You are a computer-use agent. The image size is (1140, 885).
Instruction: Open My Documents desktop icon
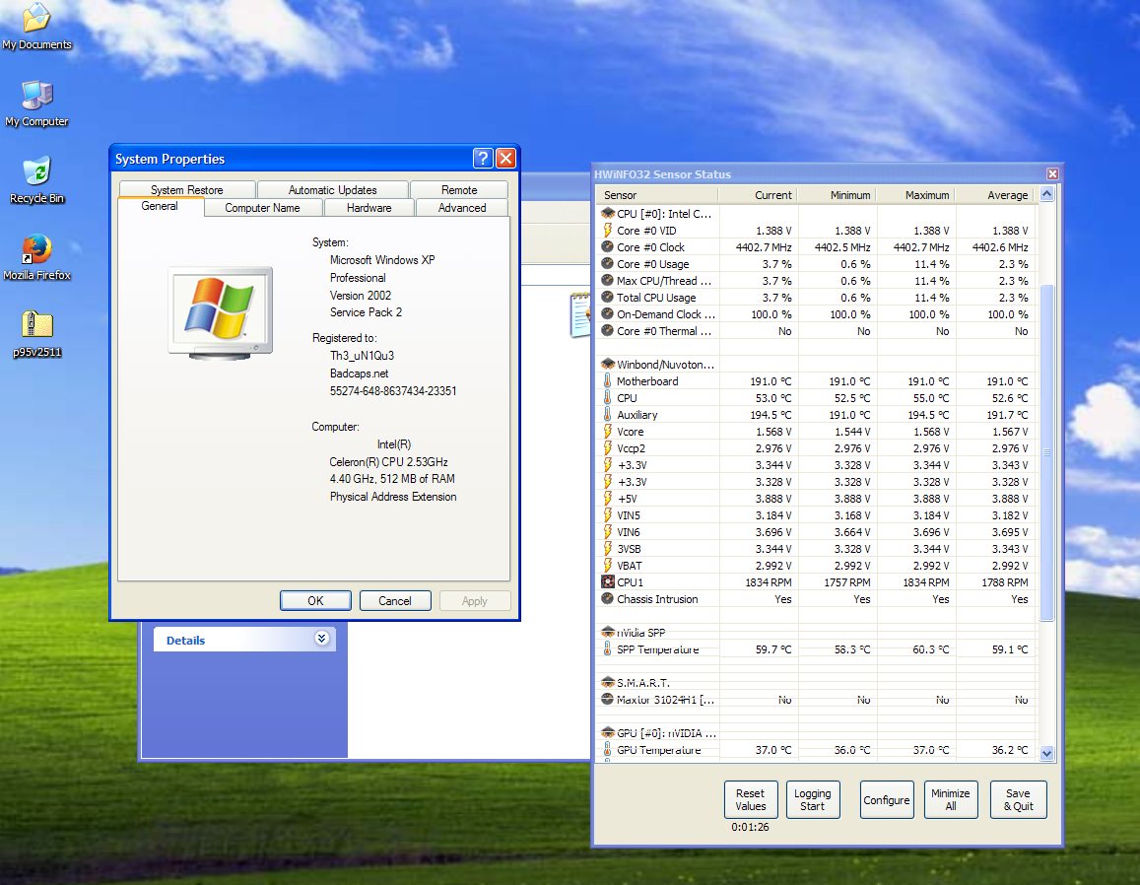click(36, 18)
